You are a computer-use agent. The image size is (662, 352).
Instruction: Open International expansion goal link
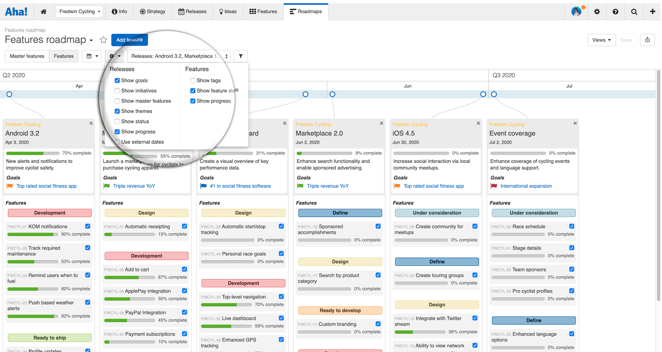click(x=526, y=186)
